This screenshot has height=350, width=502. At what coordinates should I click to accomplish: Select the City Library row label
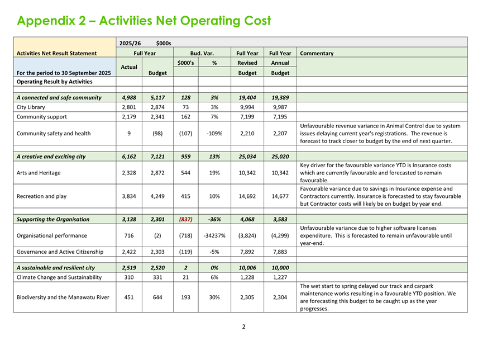click(x=31, y=107)
